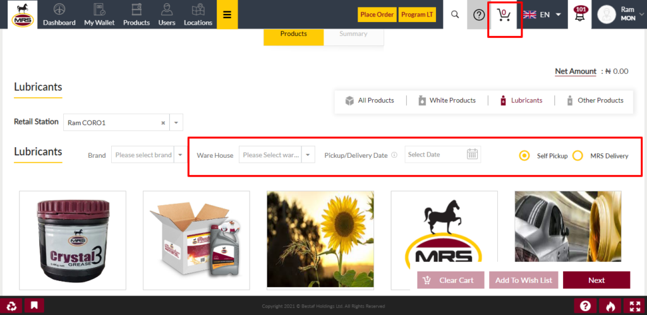The image size is (647, 315).
Task: Click the Place Order button
Action: pos(377,15)
